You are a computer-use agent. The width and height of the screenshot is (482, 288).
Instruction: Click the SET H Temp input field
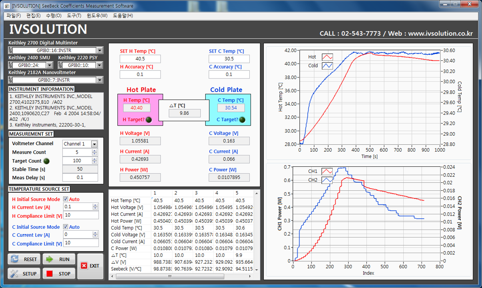pyautogui.click(x=140, y=59)
